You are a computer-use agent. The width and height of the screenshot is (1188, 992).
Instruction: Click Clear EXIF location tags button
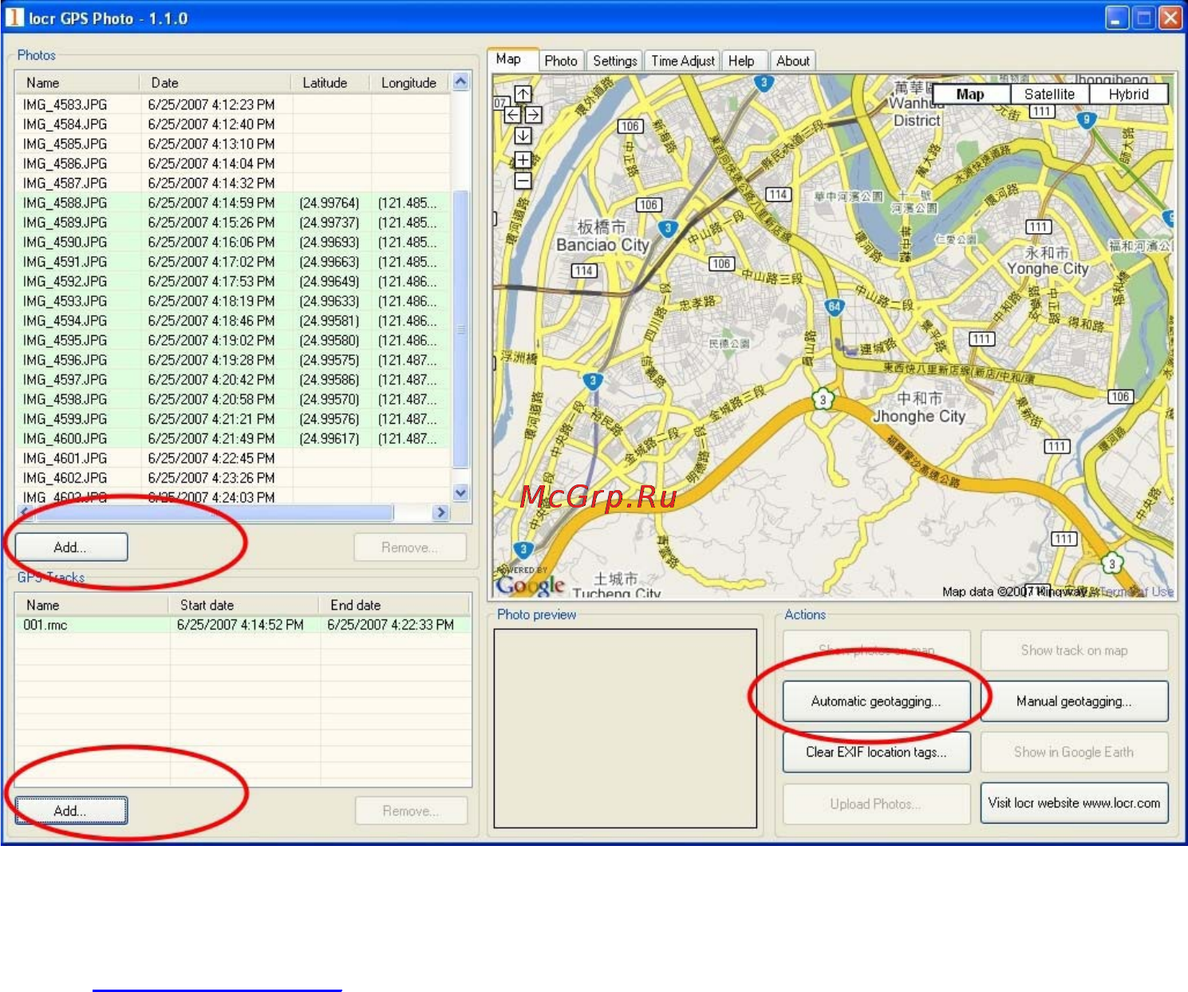pos(876,752)
